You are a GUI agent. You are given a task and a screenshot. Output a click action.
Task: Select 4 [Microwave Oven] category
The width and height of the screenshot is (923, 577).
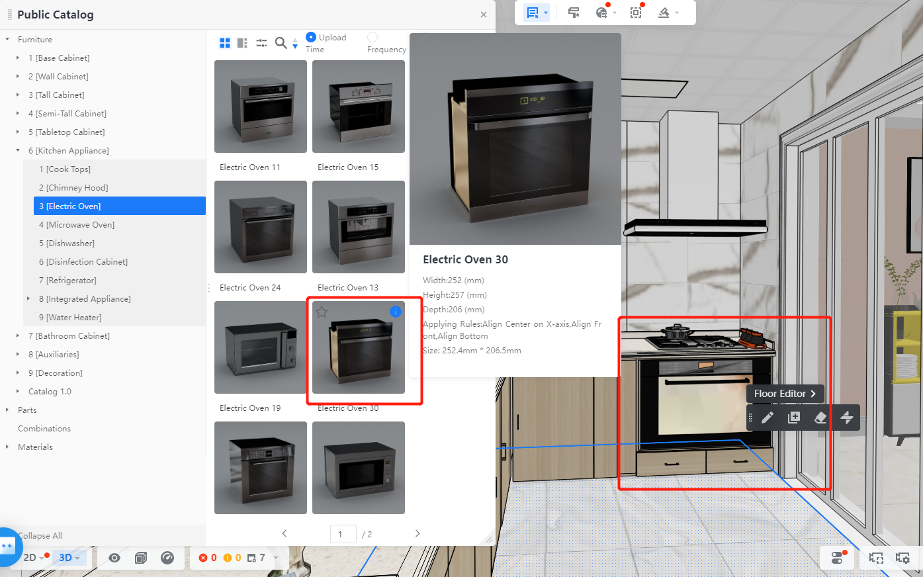(x=77, y=225)
